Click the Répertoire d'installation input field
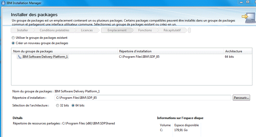This screenshot has height=137, width=256. [x=143, y=98]
